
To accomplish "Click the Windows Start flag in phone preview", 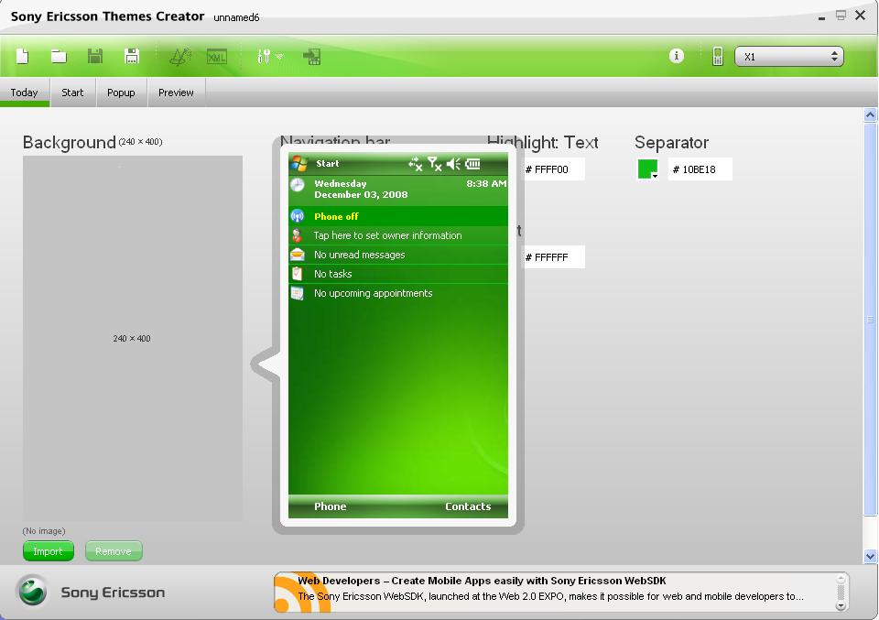I will coord(300,164).
